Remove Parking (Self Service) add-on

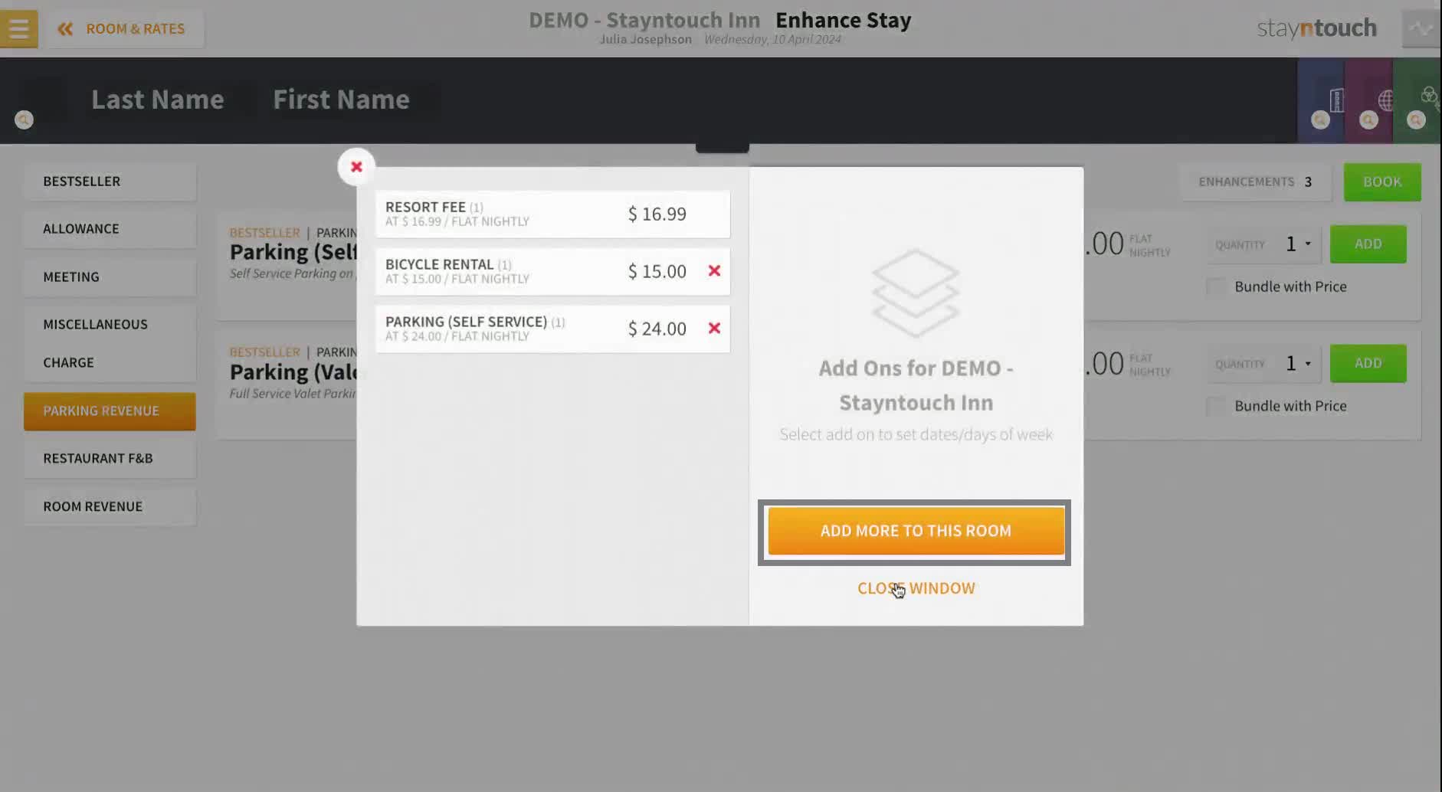point(714,328)
